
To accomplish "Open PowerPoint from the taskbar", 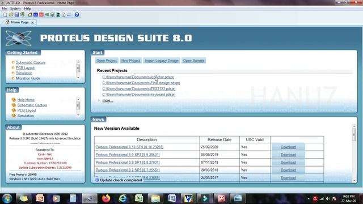I will tap(40, 198).
